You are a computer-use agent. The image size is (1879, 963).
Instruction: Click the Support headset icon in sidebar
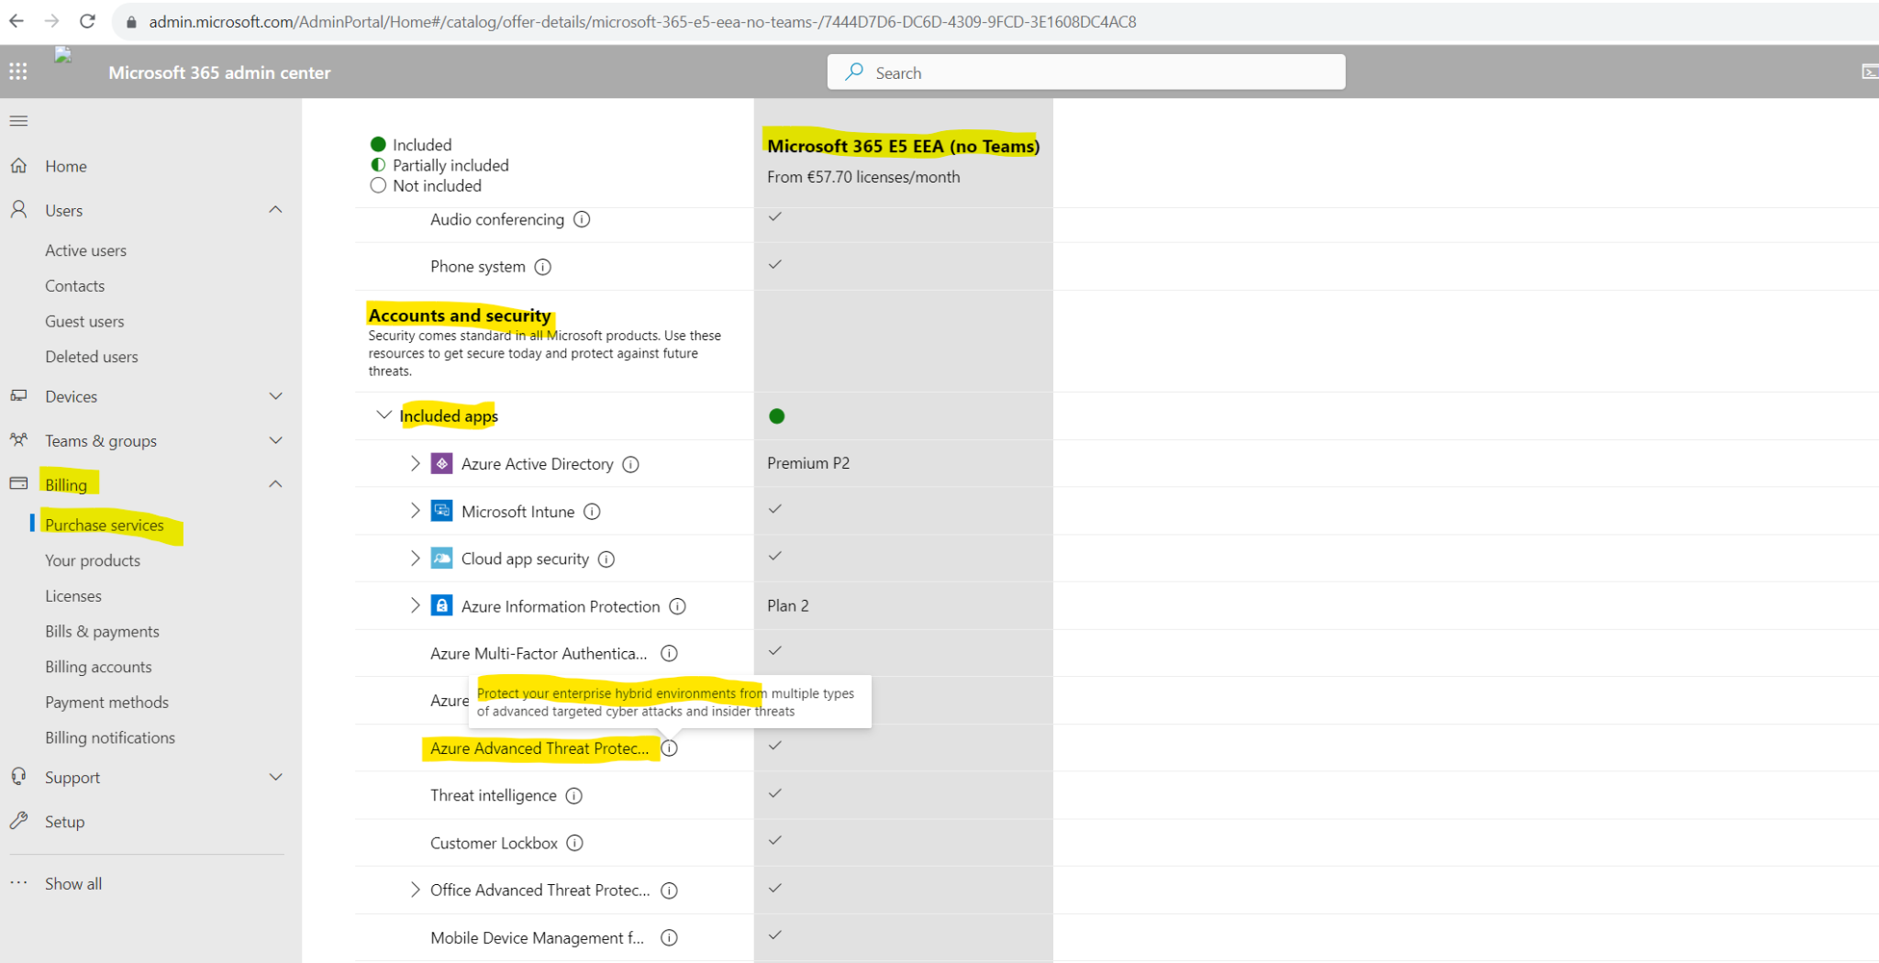[19, 777]
